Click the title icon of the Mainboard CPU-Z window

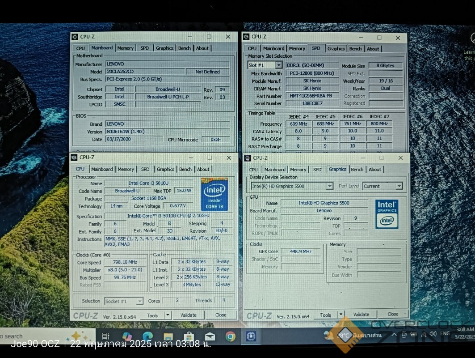75,37
